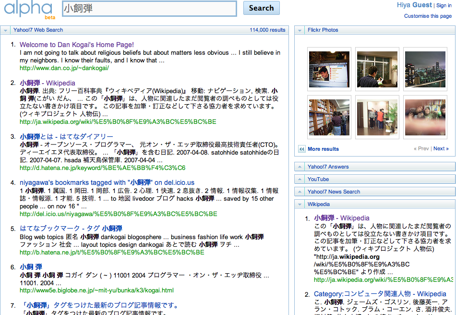Open Flickr photo of night city skyline
456x315 pixels.
coord(425,69)
